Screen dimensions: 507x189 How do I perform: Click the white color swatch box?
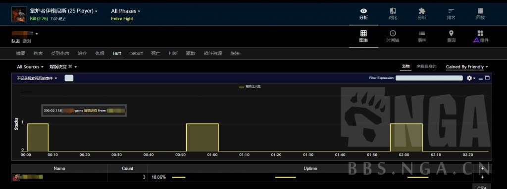tap(69, 78)
